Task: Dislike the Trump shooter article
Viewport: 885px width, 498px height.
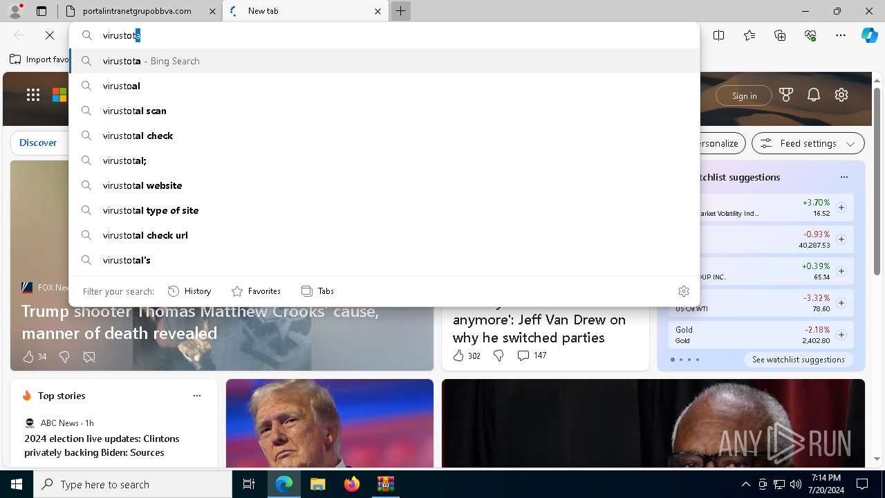Action: 64,357
